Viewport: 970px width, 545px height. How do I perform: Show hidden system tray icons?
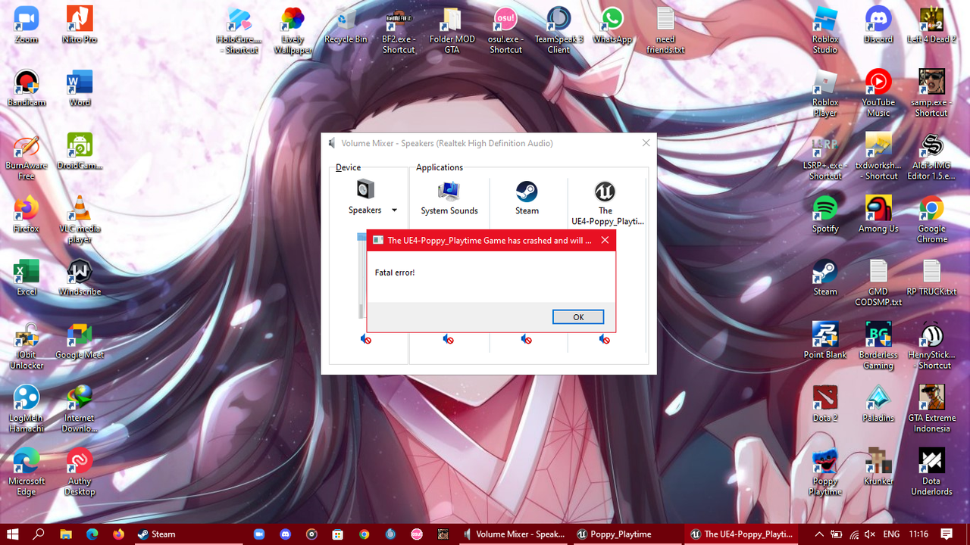819,534
